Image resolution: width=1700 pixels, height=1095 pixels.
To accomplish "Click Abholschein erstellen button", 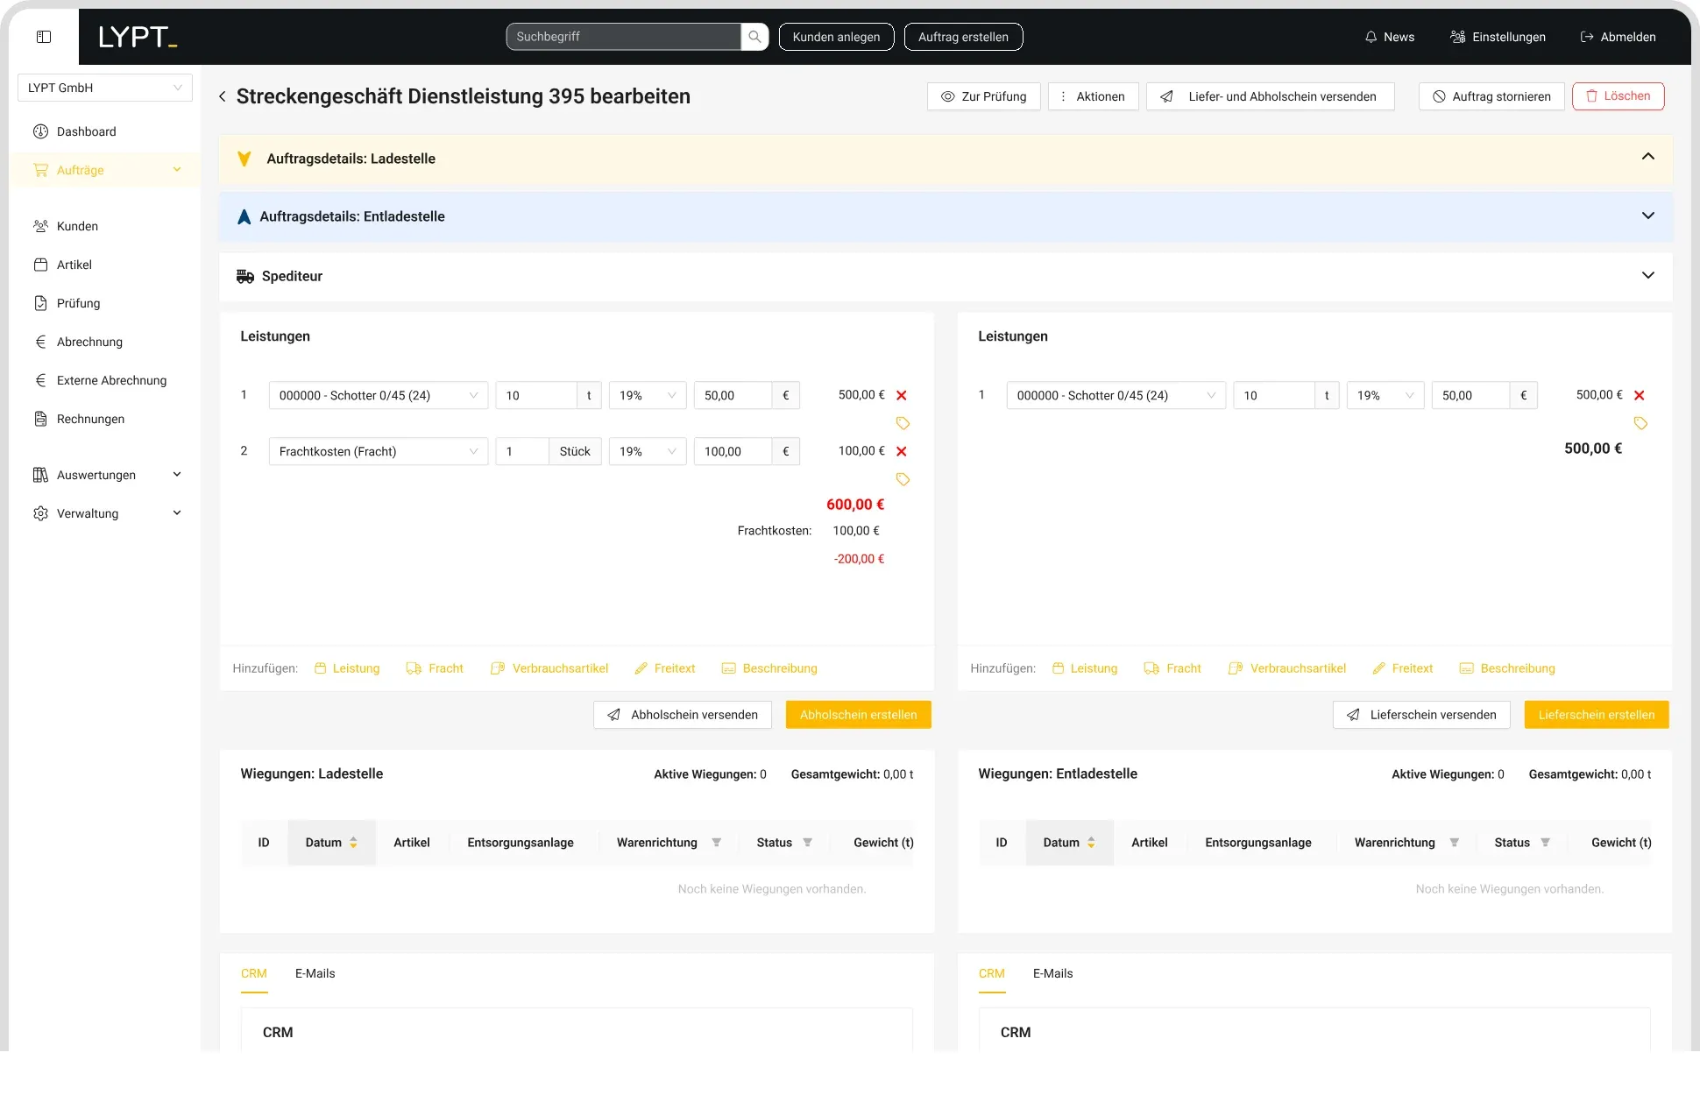I will point(859,715).
